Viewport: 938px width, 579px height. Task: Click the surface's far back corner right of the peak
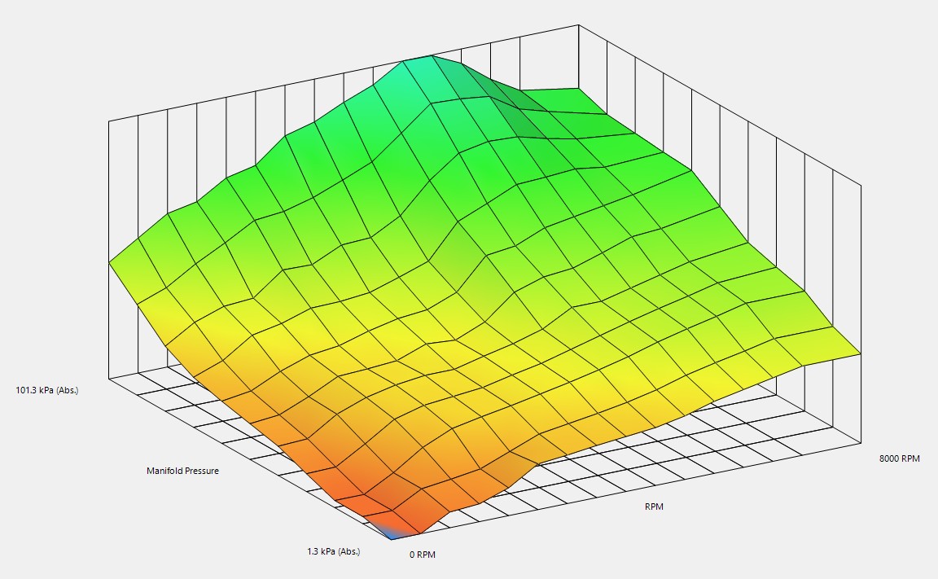580,88
